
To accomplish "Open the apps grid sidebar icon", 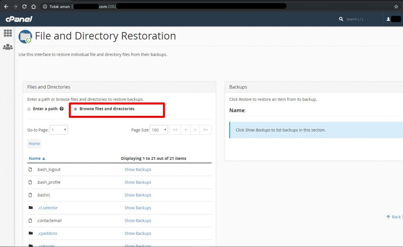I will pos(8,33).
